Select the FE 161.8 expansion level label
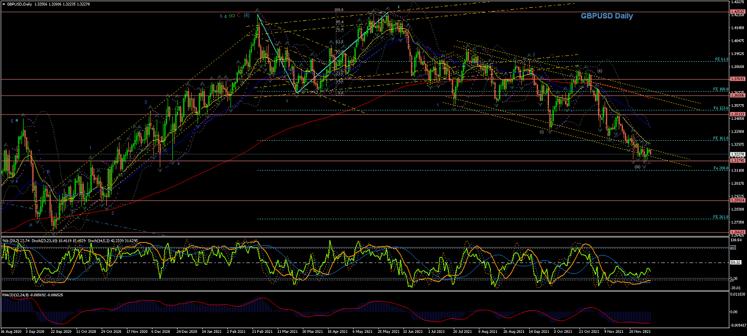Viewport: 747px width, 336px height. (721, 139)
